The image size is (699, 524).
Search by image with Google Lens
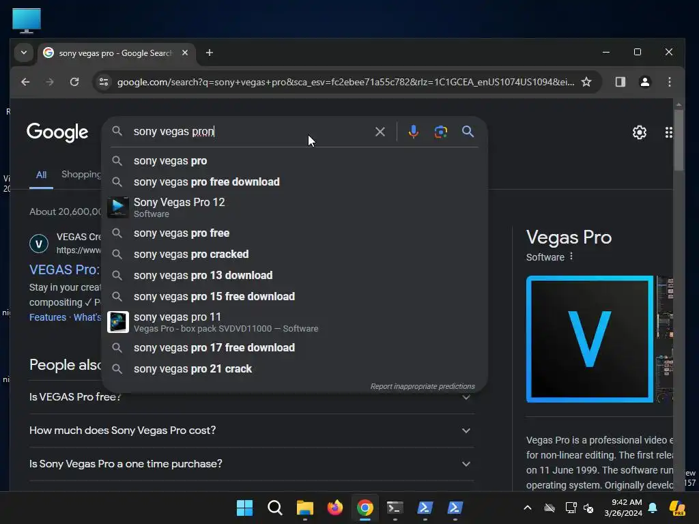pos(440,132)
